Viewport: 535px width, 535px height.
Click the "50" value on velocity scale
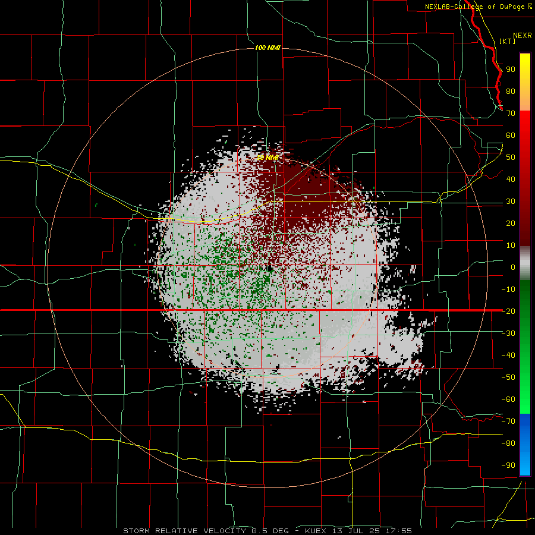(511, 158)
